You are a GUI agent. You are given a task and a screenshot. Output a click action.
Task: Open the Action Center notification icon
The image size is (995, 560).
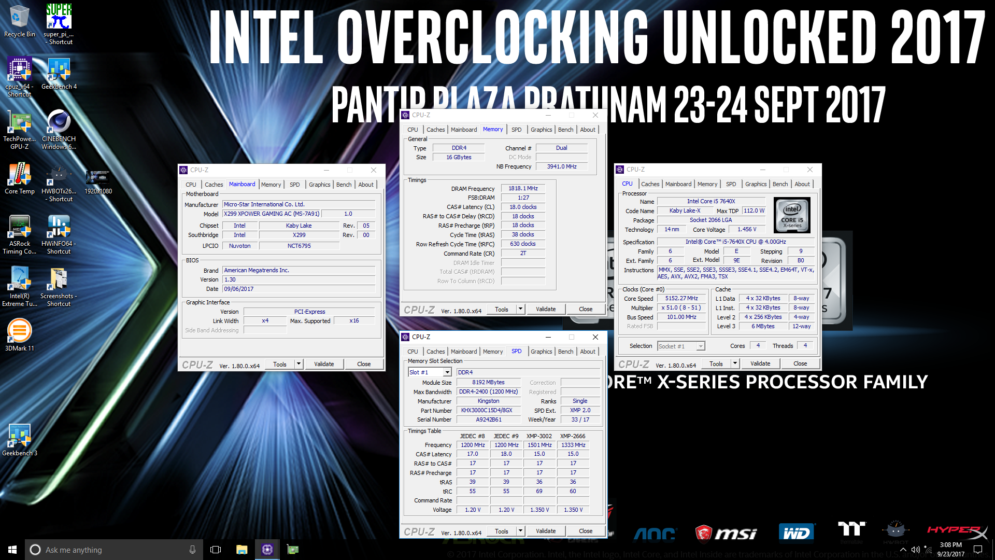978,550
